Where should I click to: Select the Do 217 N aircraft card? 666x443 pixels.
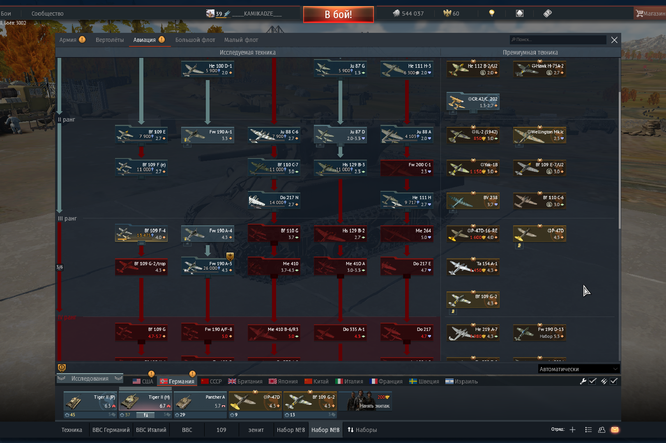pyautogui.click(x=274, y=201)
